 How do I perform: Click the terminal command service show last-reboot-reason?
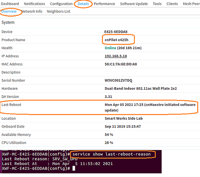click(x=111, y=154)
